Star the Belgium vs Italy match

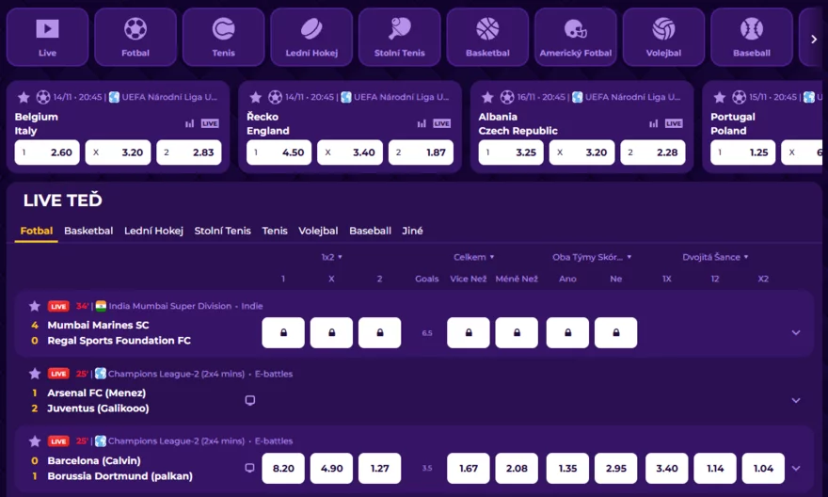coord(24,97)
